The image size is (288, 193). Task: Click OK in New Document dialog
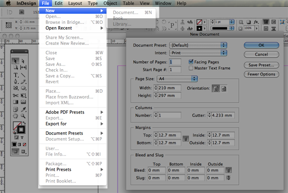(262, 45)
